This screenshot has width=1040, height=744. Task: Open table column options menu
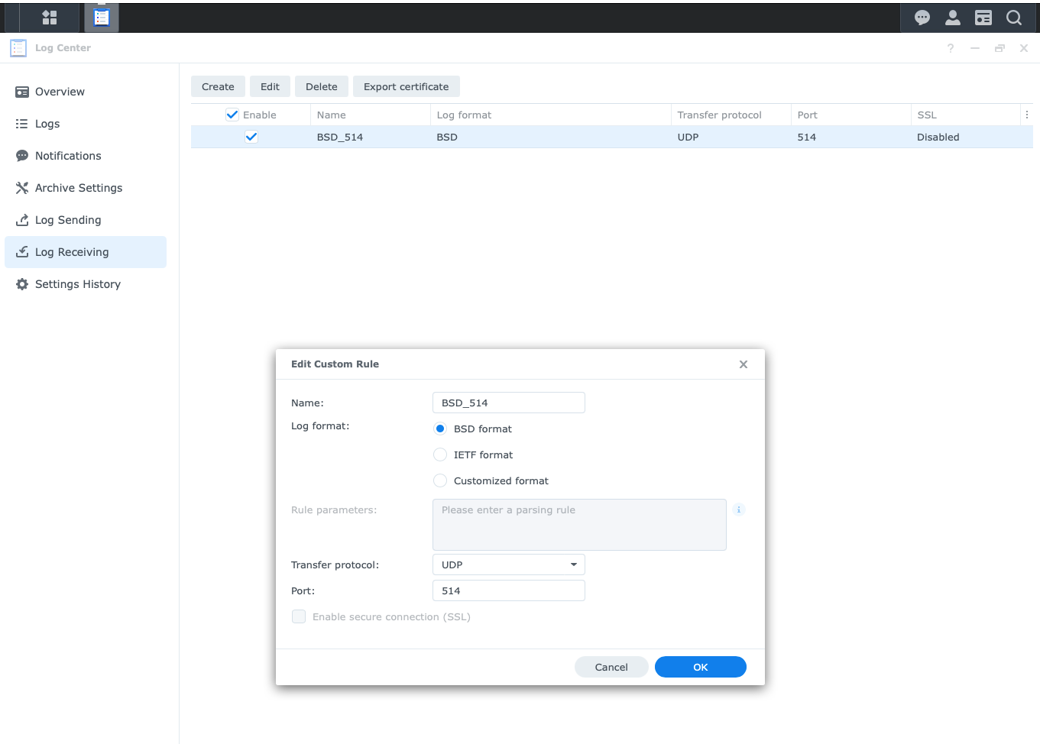[1027, 115]
